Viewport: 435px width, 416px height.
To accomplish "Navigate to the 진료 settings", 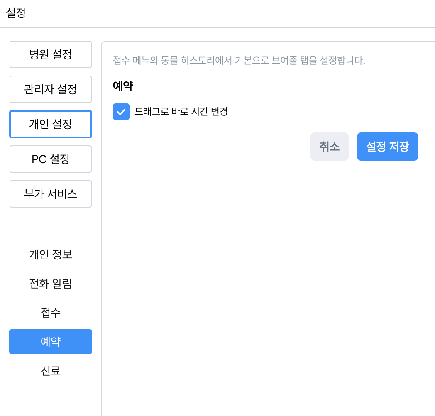I will [50, 370].
